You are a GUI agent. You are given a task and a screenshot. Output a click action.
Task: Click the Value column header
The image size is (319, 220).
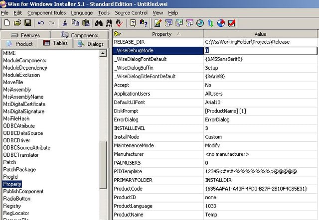pyautogui.click(x=260, y=34)
